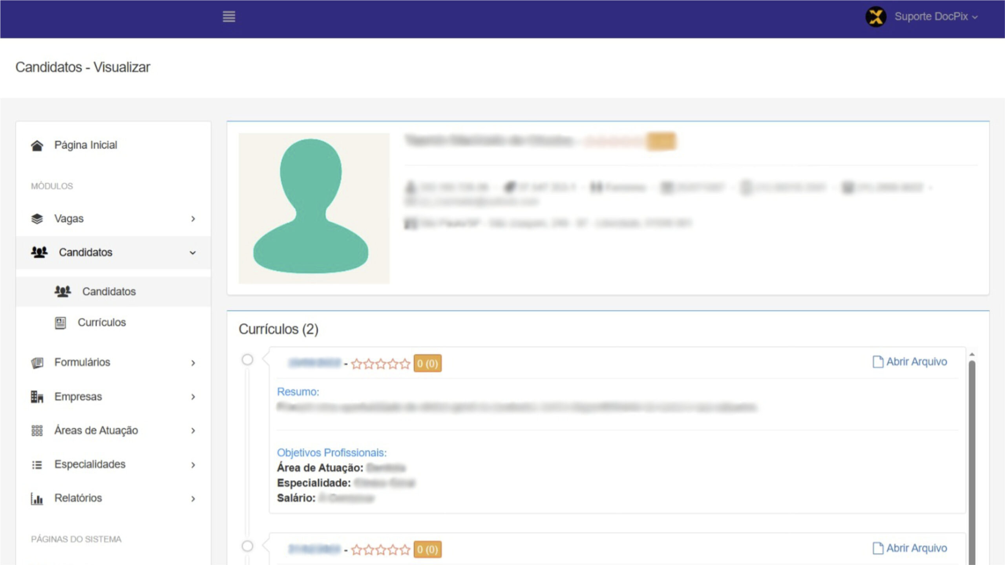Collapse the Candidatos module chevron
1005x565 pixels.
193,253
